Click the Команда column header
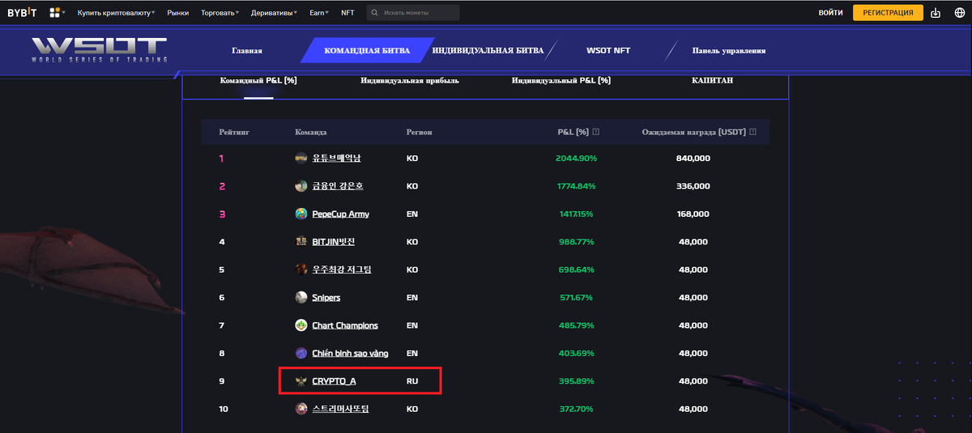 click(x=311, y=132)
